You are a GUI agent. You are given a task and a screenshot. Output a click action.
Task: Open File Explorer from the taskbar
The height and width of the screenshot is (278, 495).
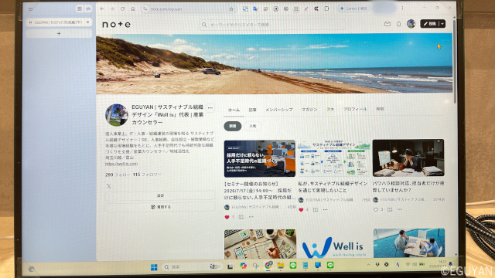pos(280,266)
